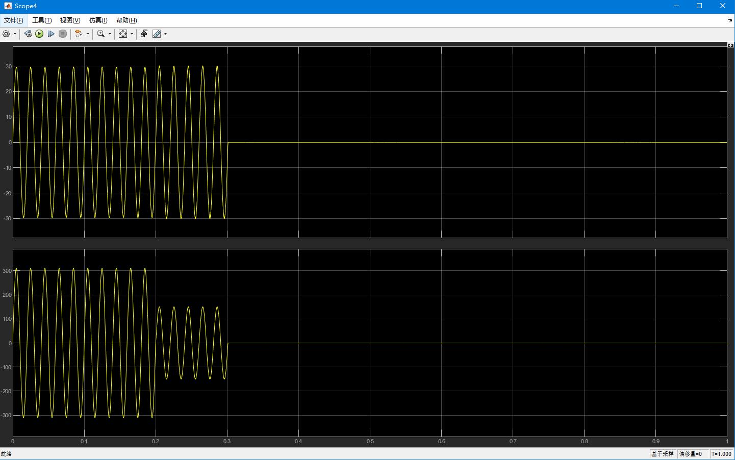Screen dimensions: 735x460
Task: Select the zoom magnifier tool
Action: (x=101, y=34)
